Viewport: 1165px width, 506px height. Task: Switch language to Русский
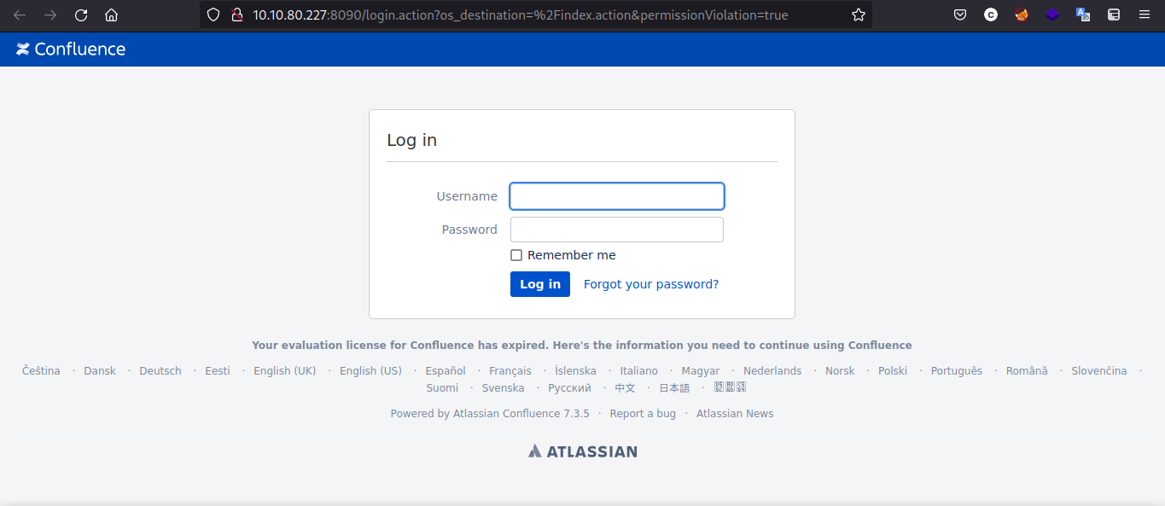(569, 388)
